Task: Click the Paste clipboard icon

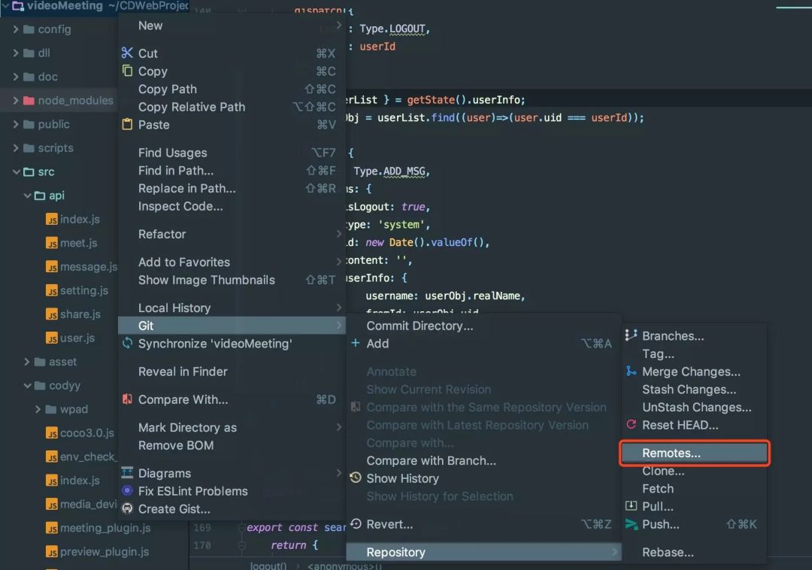Action: (127, 124)
